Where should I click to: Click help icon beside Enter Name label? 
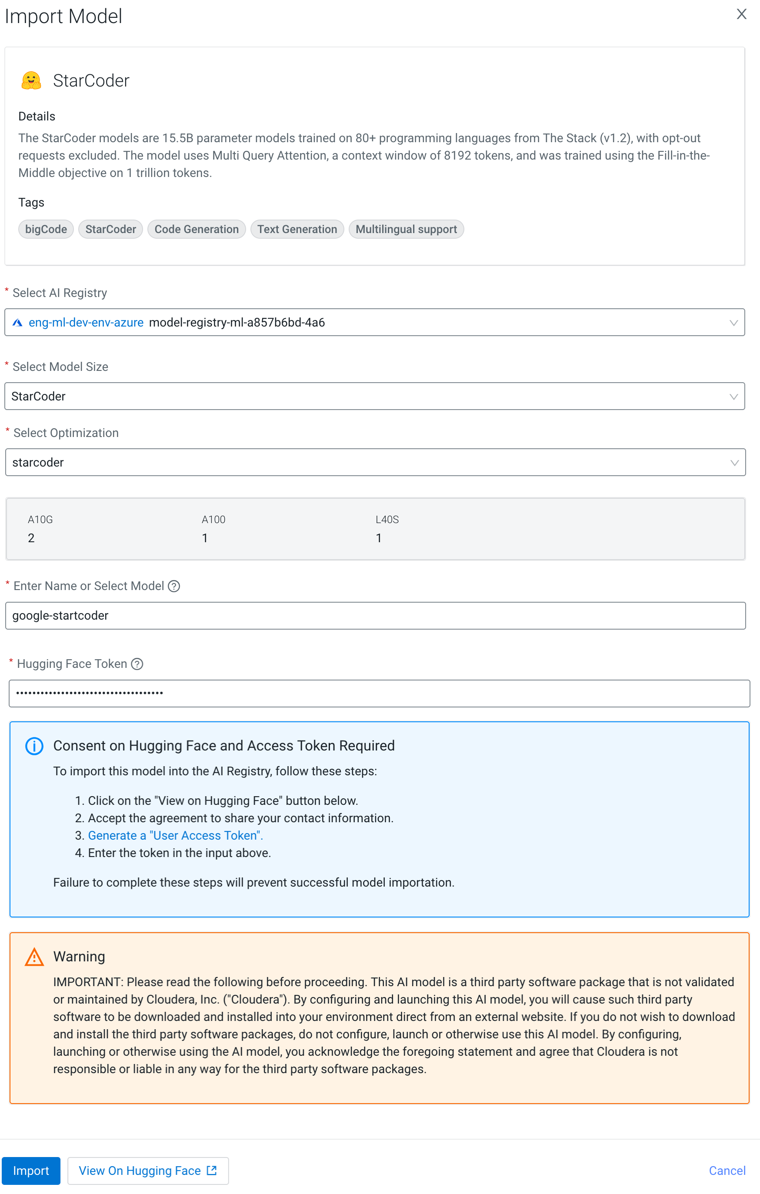[x=174, y=586]
